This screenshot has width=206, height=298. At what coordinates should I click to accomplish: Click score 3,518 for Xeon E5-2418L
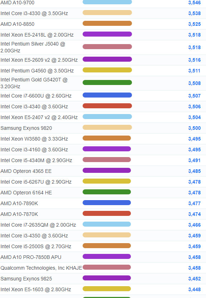[195, 35]
